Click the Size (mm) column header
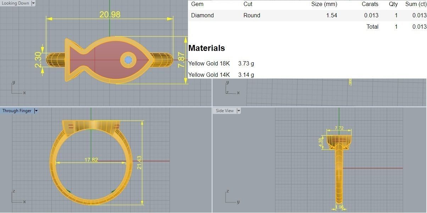 (x=324, y=4)
